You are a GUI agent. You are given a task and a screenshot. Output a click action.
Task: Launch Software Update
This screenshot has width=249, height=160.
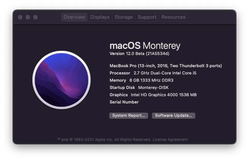click(173, 115)
